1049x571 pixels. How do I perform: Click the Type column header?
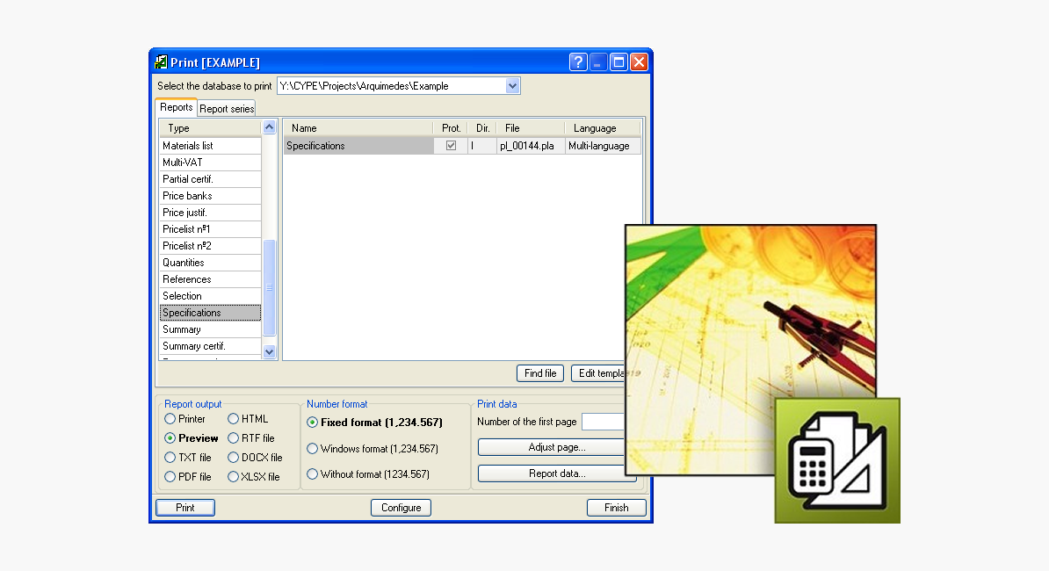pos(210,127)
